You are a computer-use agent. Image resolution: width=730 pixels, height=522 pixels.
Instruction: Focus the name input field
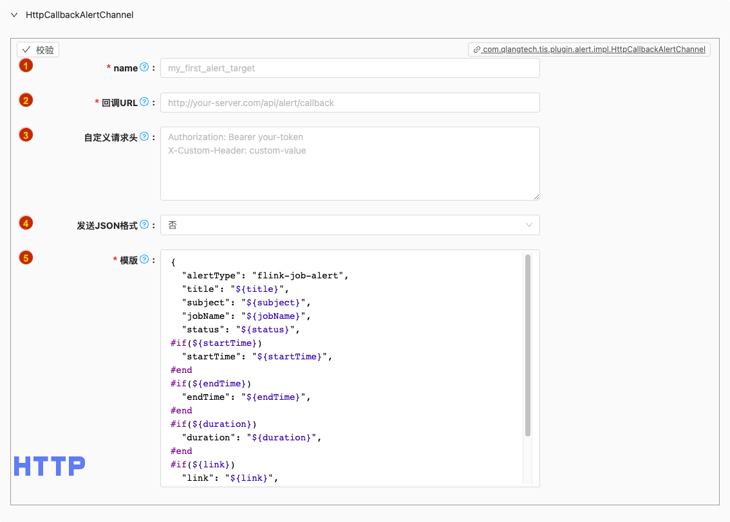point(350,68)
